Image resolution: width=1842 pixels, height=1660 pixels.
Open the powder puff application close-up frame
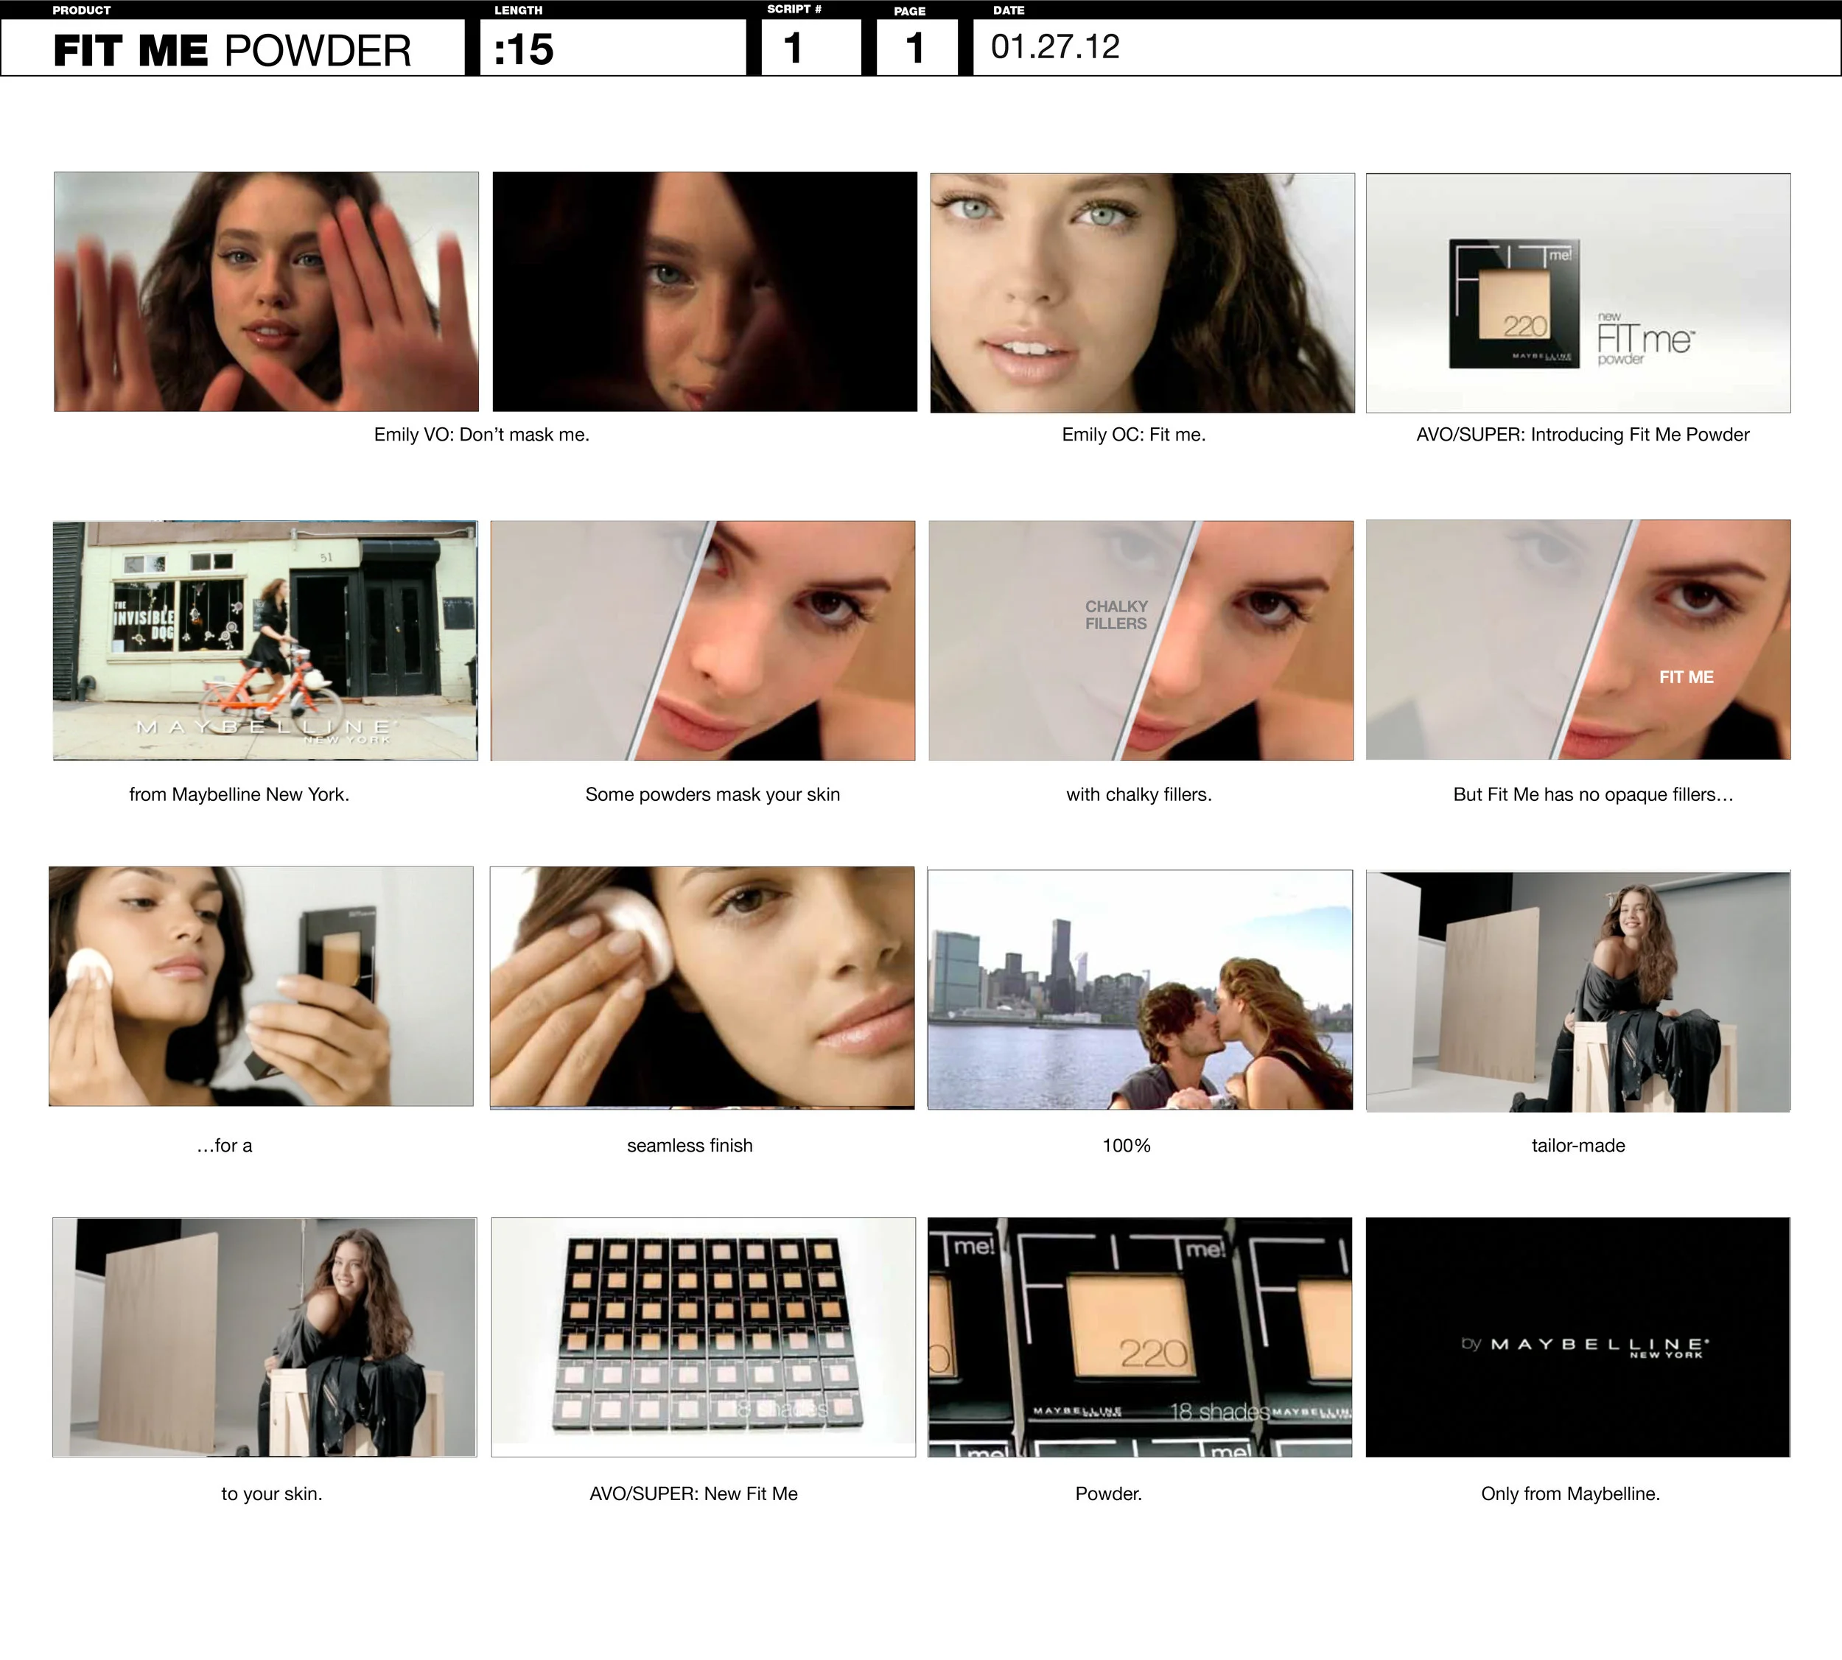pyautogui.click(x=702, y=987)
